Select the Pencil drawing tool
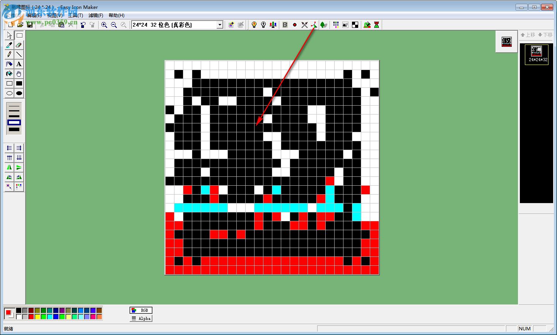The width and height of the screenshot is (557, 335). 9,55
